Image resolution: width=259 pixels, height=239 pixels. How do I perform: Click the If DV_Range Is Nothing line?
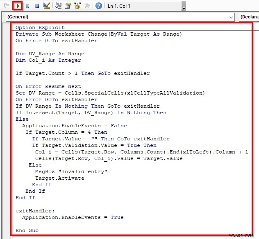click(88, 106)
